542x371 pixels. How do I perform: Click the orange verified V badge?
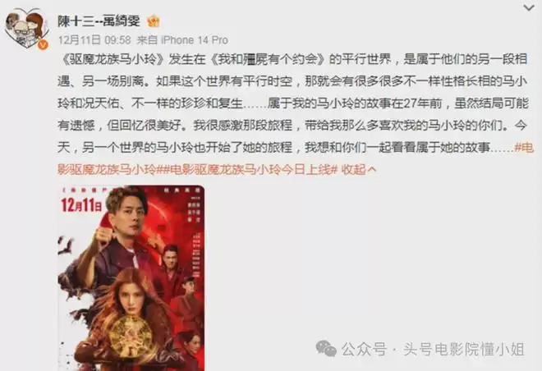coord(43,44)
